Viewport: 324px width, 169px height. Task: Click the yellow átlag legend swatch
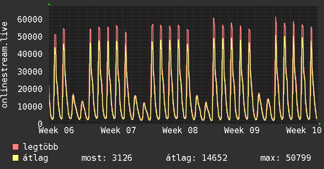tap(15, 158)
